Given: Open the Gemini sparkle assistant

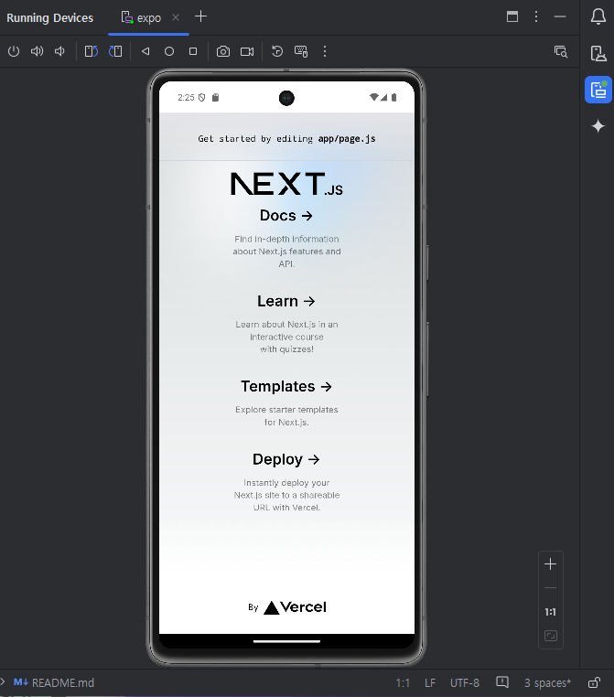Looking at the screenshot, I should (598, 126).
